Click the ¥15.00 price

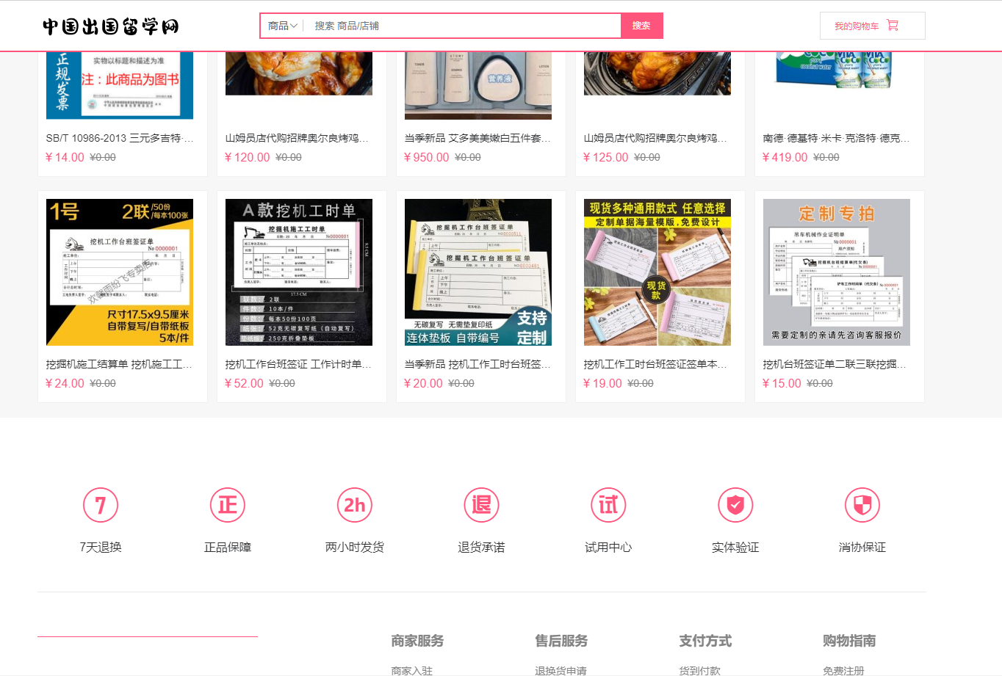[x=782, y=383]
